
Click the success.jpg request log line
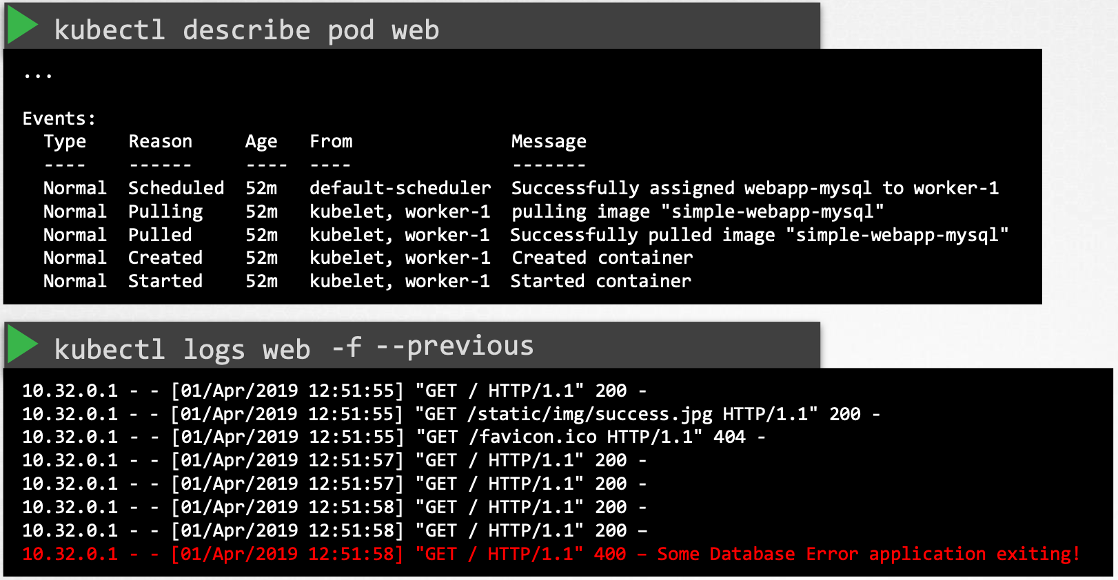(x=451, y=414)
